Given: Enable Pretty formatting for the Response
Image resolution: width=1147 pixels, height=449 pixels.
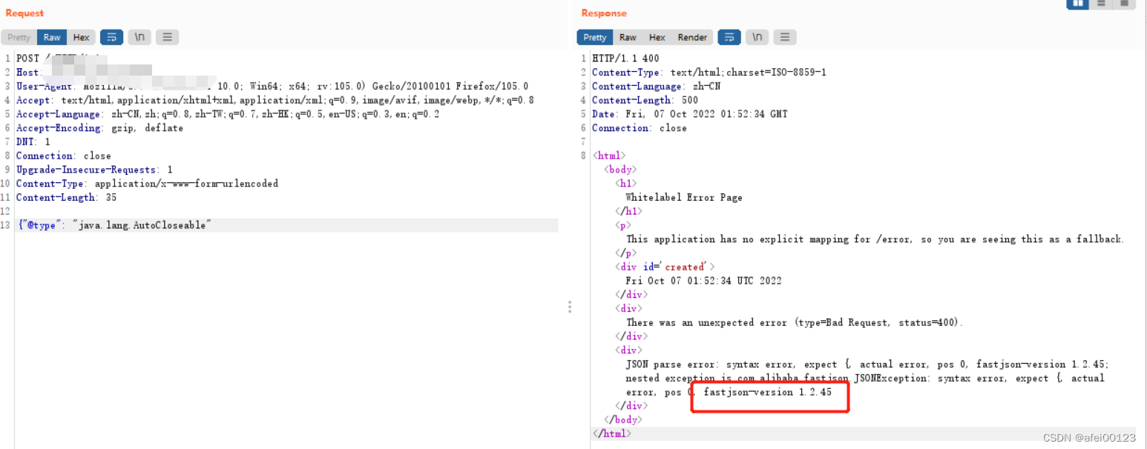Looking at the screenshot, I should tap(594, 36).
